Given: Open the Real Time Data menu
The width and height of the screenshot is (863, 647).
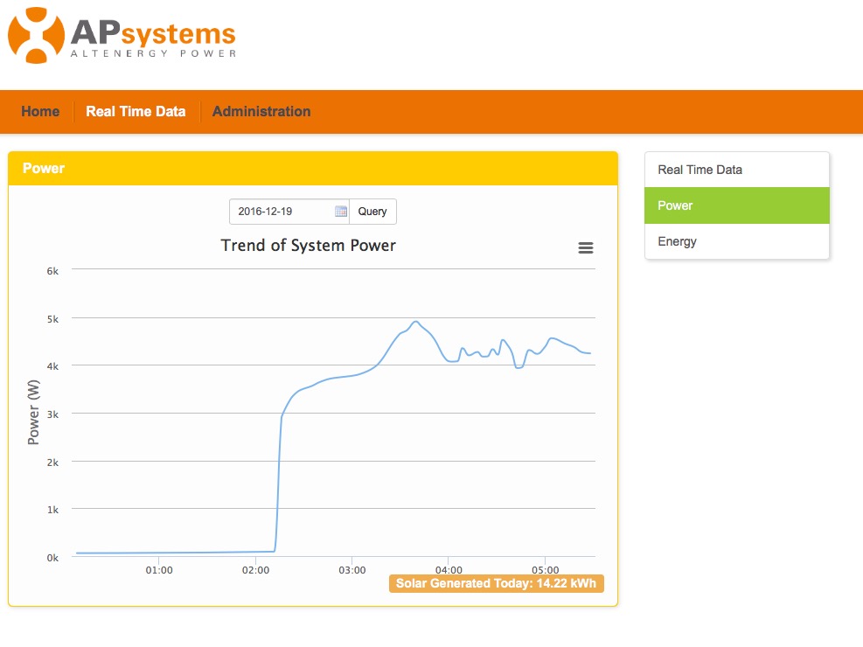Looking at the screenshot, I should click(136, 111).
